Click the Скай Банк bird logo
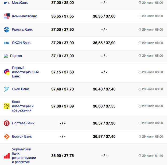This screenshot has height=165, width=168. point(7,89)
